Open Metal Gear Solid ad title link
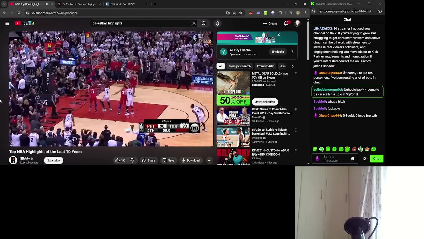The width and height of the screenshot is (424, 239). [270, 75]
